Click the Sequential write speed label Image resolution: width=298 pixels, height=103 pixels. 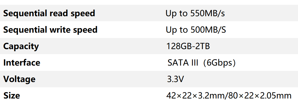pos(50,30)
